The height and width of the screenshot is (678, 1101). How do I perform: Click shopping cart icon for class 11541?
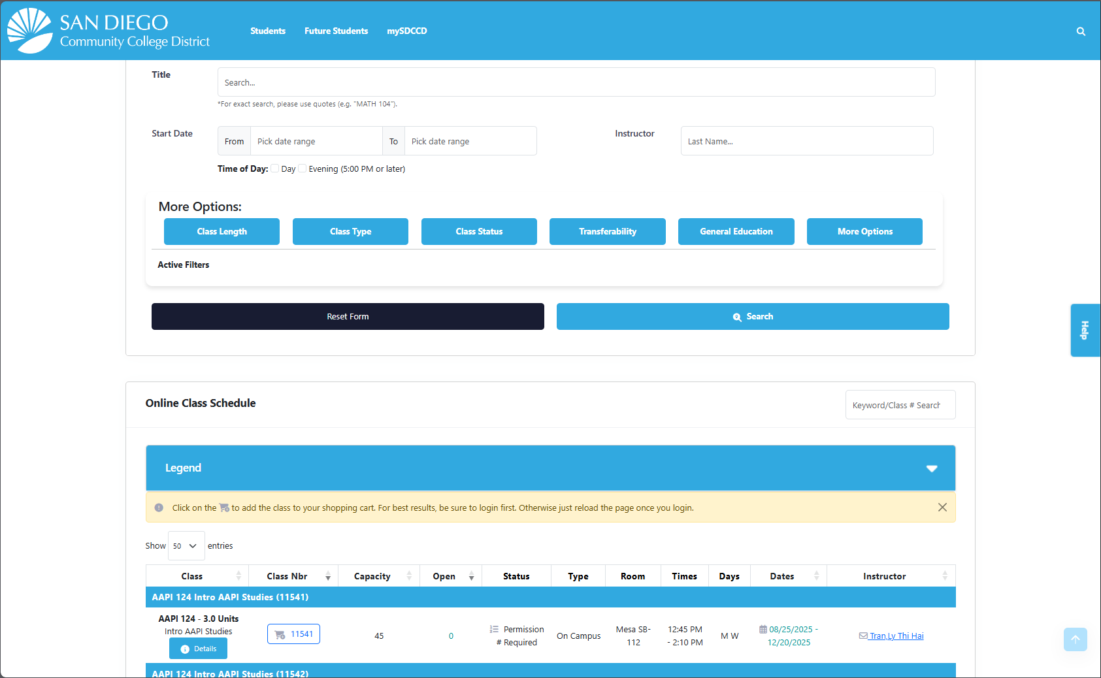280,635
